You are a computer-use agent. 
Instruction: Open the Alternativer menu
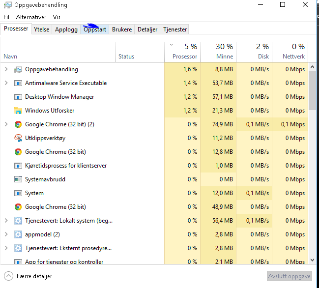point(31,17)
